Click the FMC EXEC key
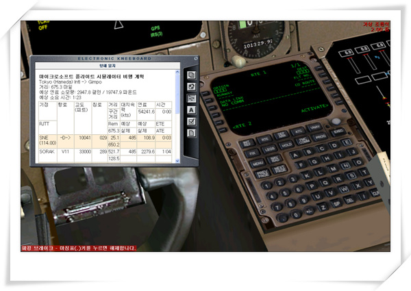Screen dimensions: 411x291 [x=337, y=131]
